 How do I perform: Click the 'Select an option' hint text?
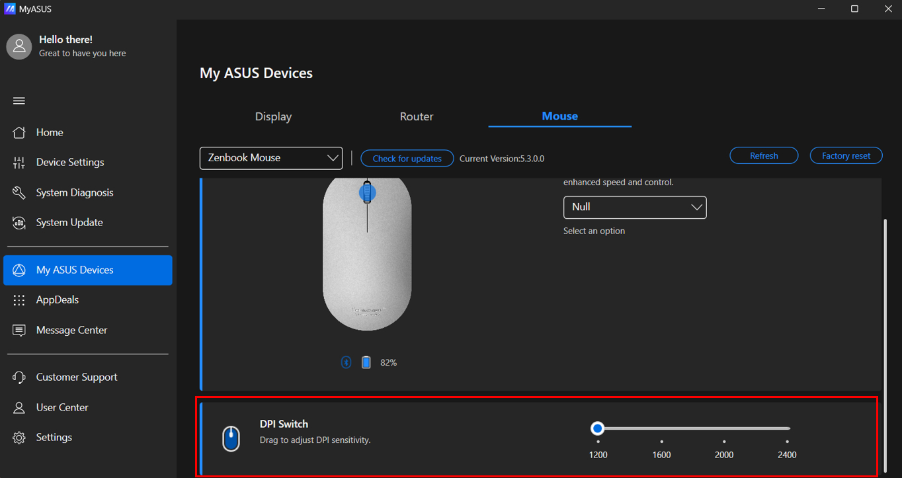tap(594, 231)
